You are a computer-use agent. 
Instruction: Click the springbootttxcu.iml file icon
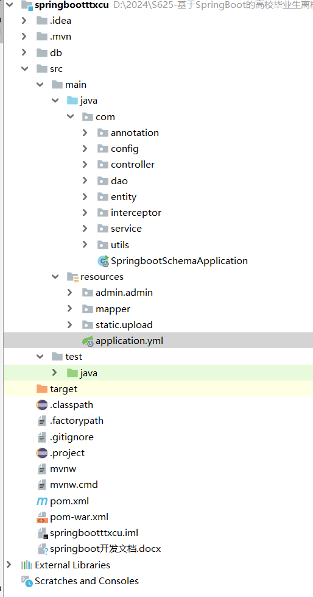tap(43, 533)
